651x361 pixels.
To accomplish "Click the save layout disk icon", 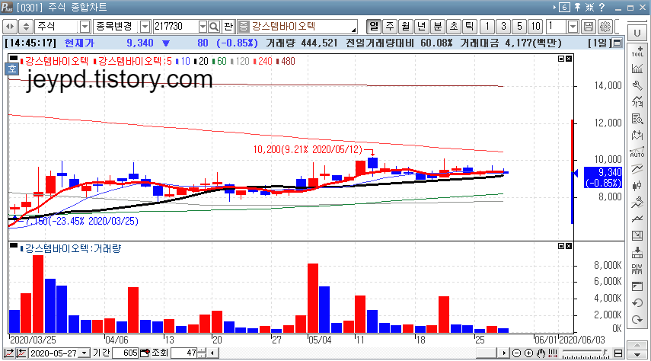I will point(589,27).
